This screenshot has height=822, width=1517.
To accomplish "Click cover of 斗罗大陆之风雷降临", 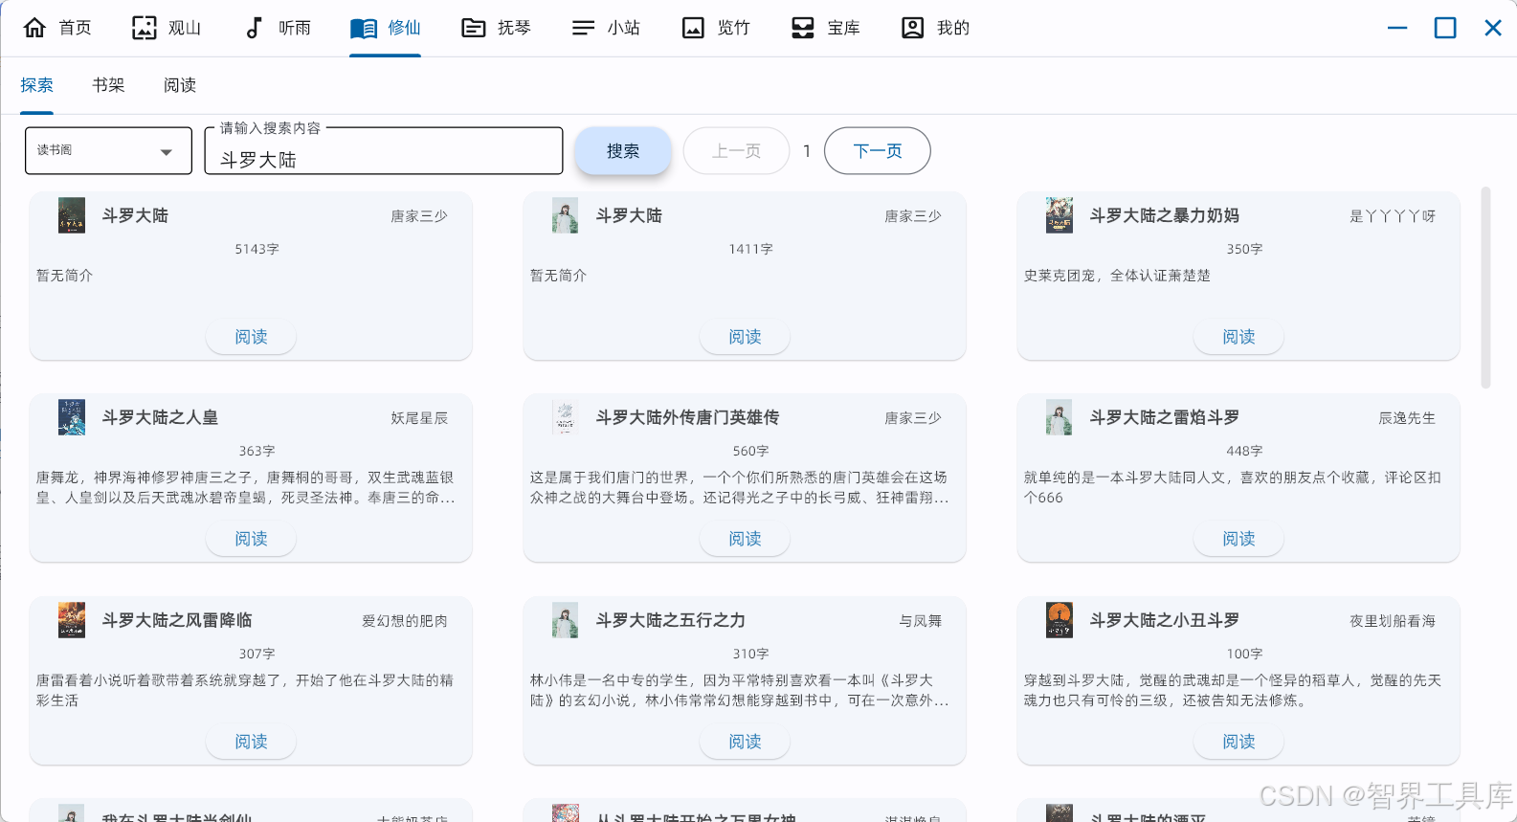I will tap(72, 620).
